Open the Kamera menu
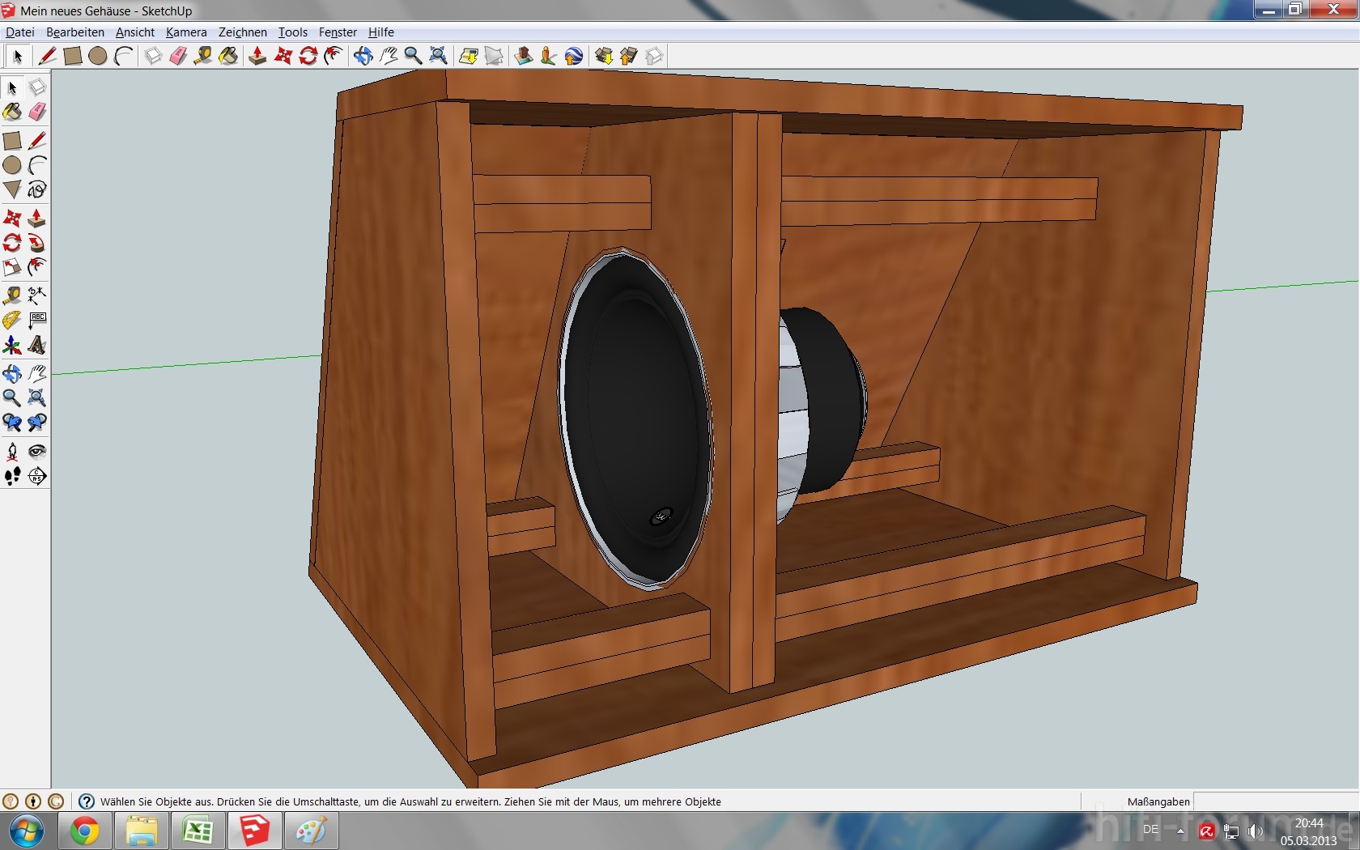The height and width of the screenshot is (850, 1360). point(186,32)
